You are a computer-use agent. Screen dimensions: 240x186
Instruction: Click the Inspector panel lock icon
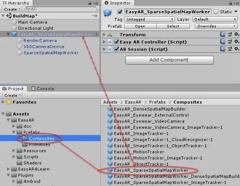coord(230,3)
